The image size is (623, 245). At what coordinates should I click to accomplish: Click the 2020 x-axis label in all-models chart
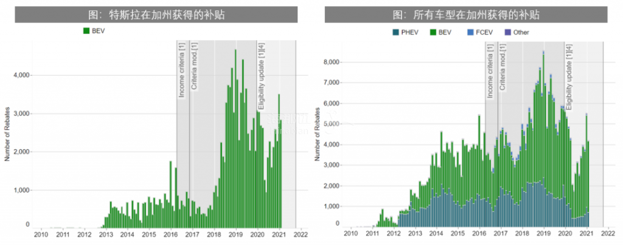coord(565,235)
